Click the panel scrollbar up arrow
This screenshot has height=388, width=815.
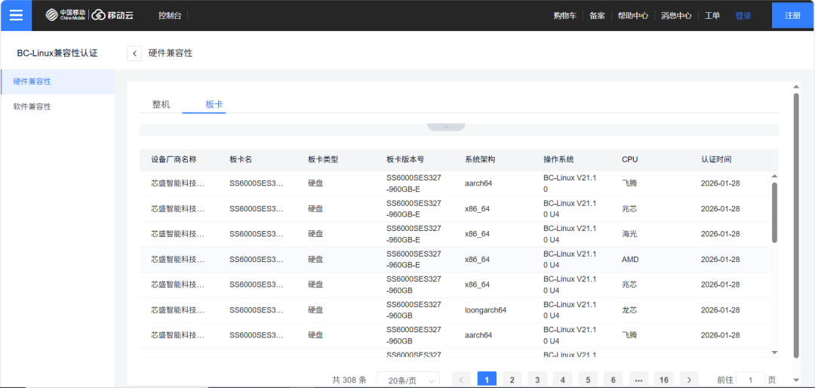pos(796,88)
